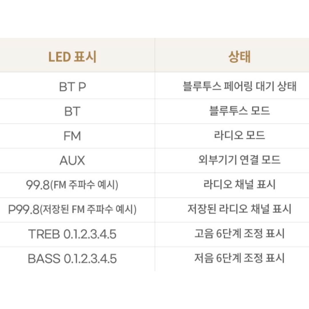Click "블루투스 페어링 대기 상태" text

pyautogui.click(x=239, y=86)
